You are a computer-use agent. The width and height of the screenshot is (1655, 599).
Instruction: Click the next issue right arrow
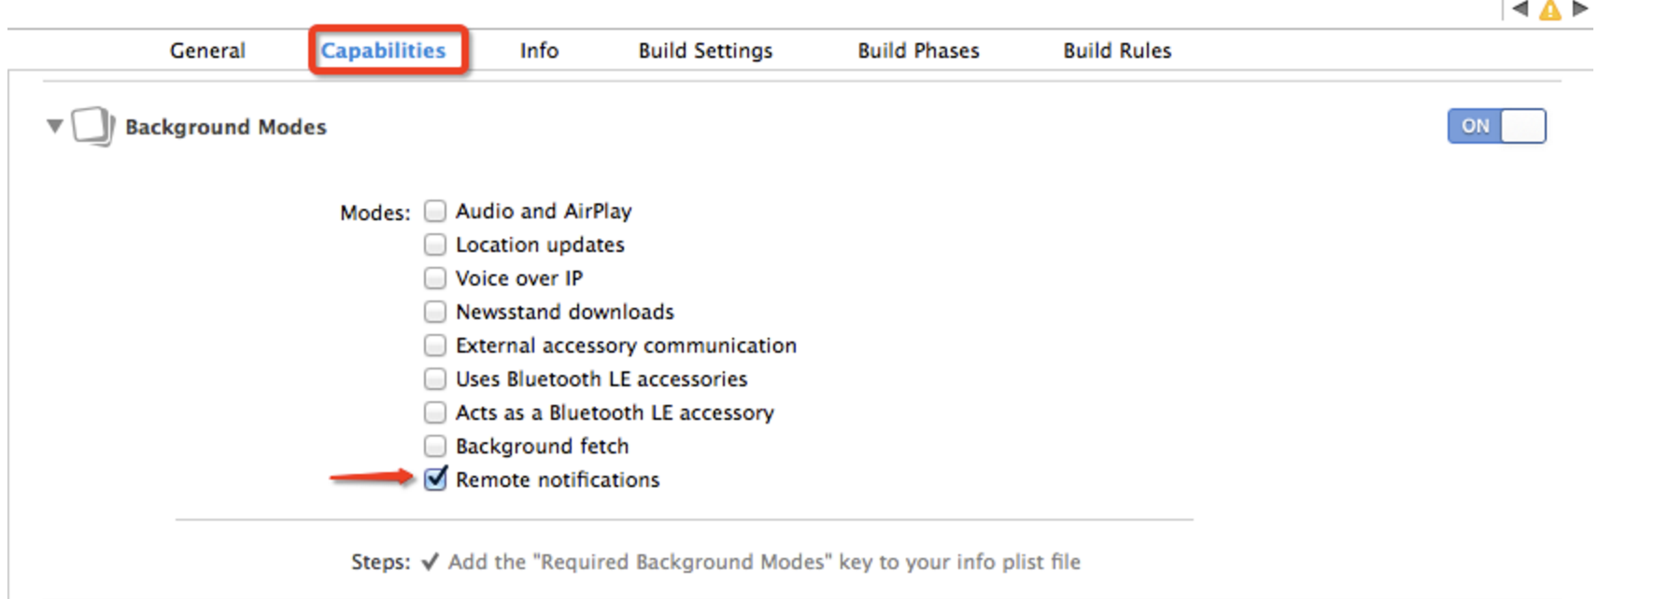1579,9
